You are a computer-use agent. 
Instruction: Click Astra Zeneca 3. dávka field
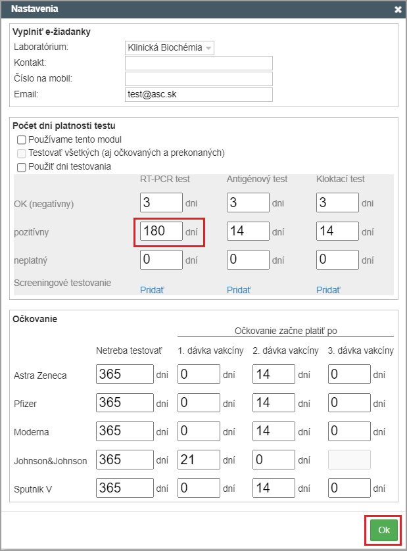coord(349,374)
